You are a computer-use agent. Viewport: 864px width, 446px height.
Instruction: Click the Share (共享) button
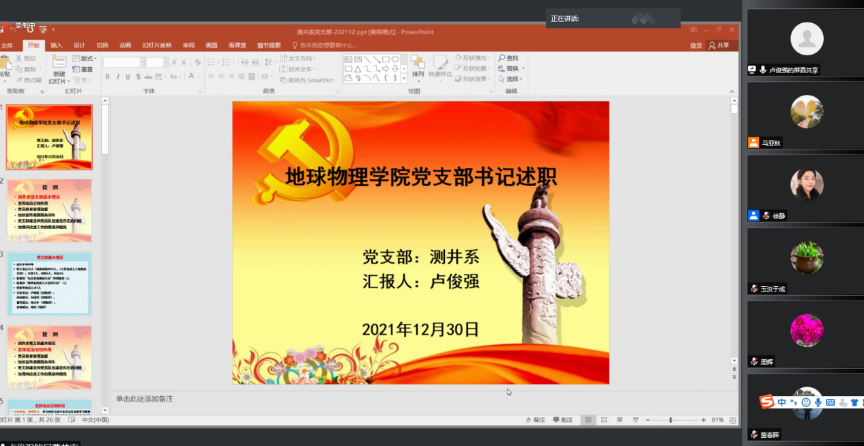click(719, 46)
